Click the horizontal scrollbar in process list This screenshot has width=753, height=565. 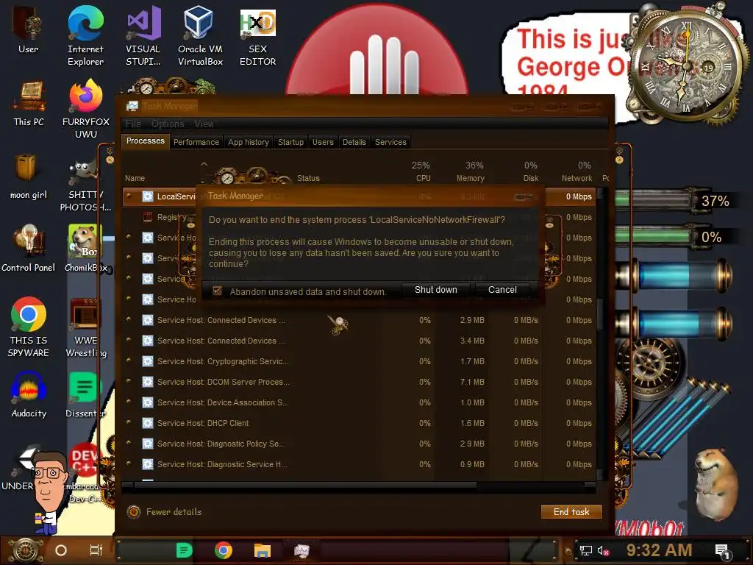305,486
